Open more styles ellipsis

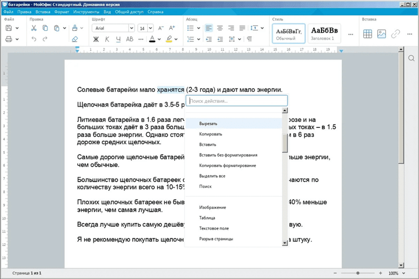[x=351, y=34]
